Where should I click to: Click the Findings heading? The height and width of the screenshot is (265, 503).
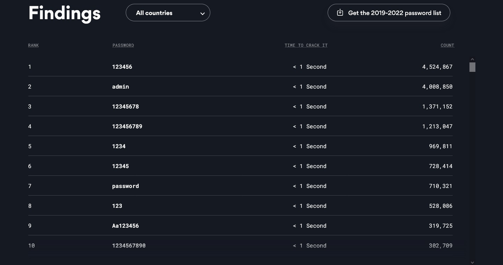tap(65, 13)
